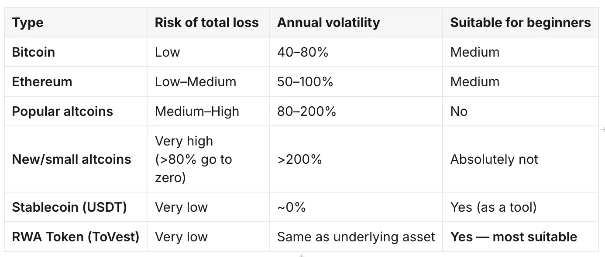Click the Ethereum row label
Viewport: 605px width, 257px height.
click(x=76, y=81)
